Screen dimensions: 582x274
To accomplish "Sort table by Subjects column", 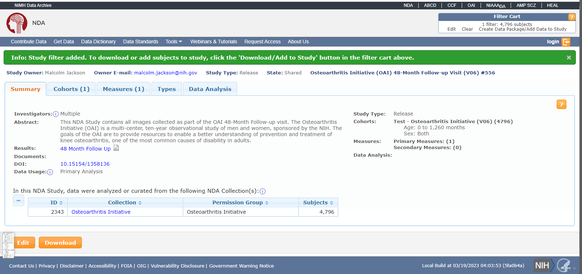I will point(318,203).
